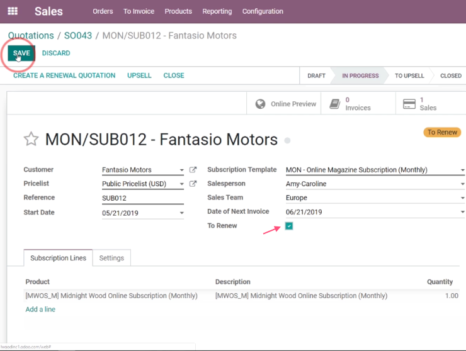The image size is (466, 351).
Task: Click the Invoices book icon
Action: pos(334,104)
